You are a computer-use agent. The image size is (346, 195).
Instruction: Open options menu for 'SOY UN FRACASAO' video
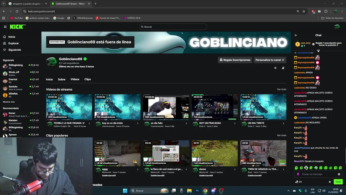click(x=235, y=123)
